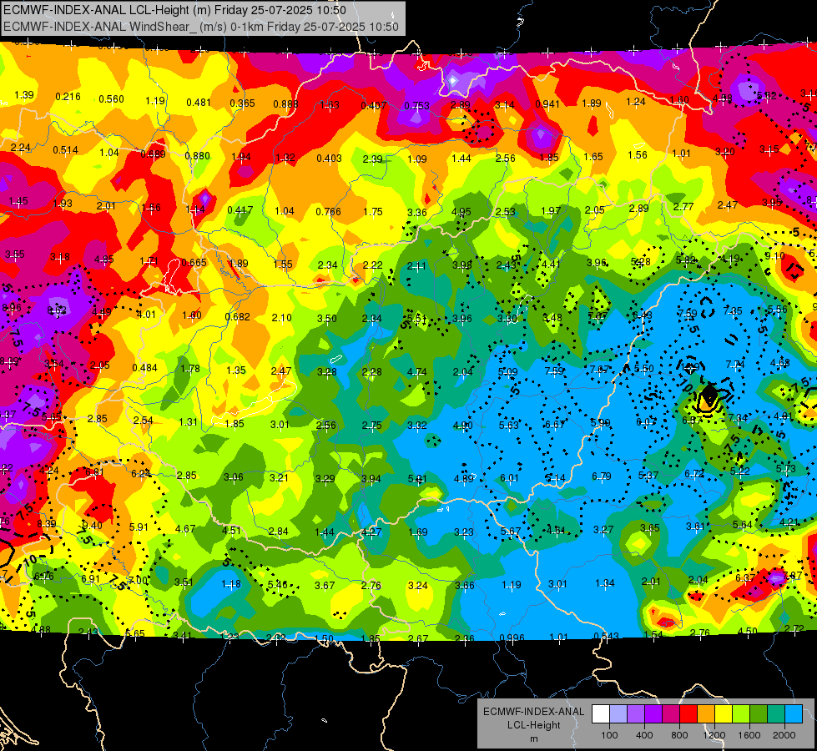This screenshot has height=751, width=817.
Task: Select the sky blue legend swatch
Action: [794, 714]
